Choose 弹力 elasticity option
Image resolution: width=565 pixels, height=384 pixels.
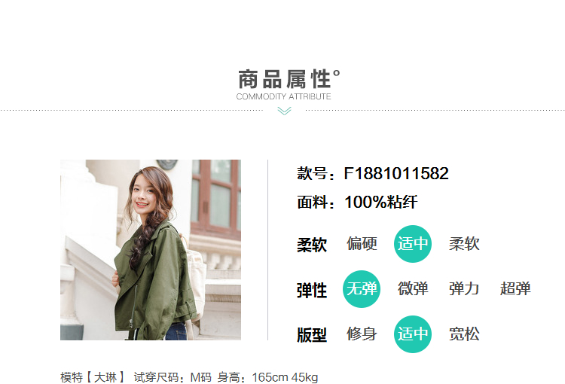[x=464, y=289]
